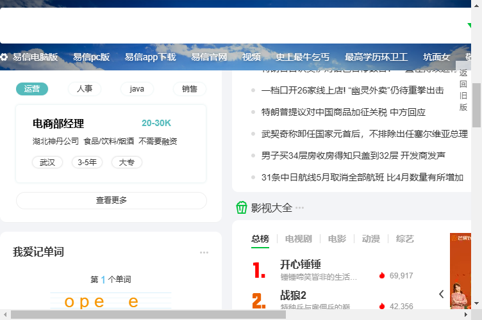Screen dimensions: 482x320
Task: Click the rank 1 number badge
Action: tap(259, 270)
